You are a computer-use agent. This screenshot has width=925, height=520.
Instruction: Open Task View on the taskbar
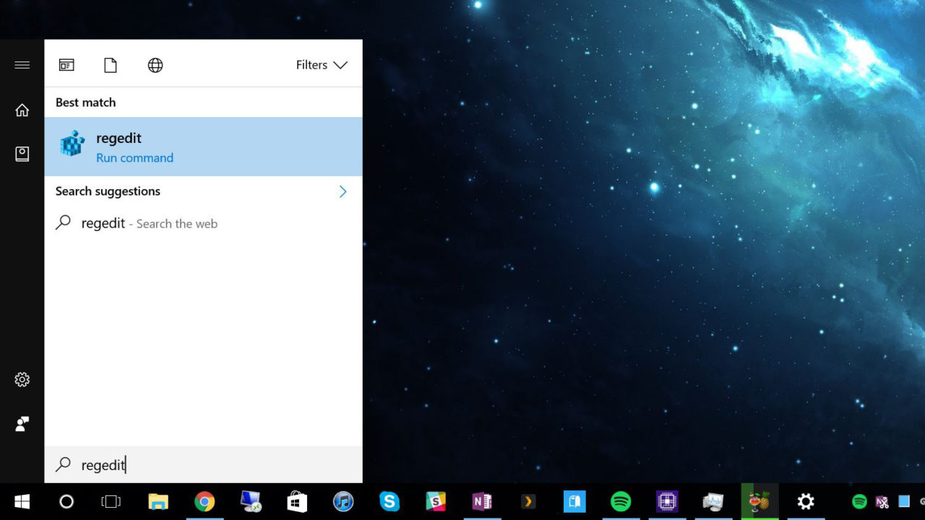click(x=111, y=501)
